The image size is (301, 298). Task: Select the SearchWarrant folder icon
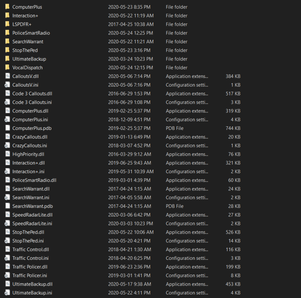click(7, 42)
